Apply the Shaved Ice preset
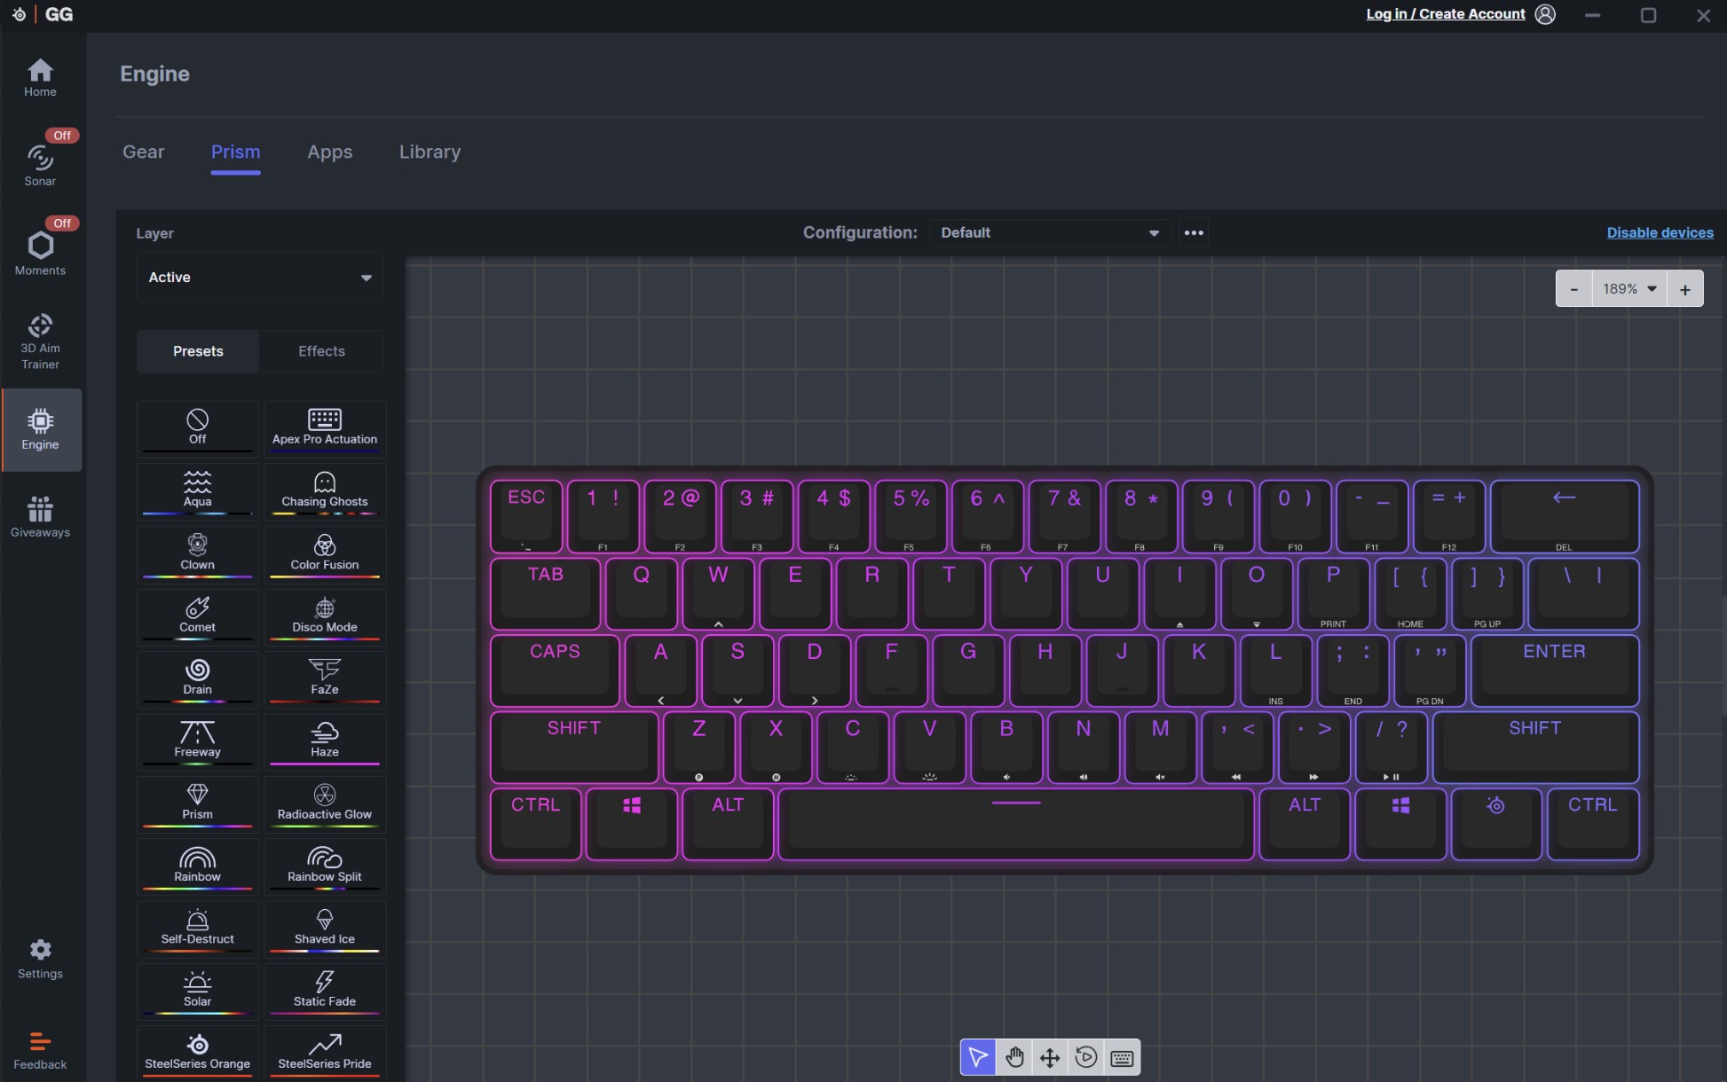1727x1082 pixels. click(325, 928)
